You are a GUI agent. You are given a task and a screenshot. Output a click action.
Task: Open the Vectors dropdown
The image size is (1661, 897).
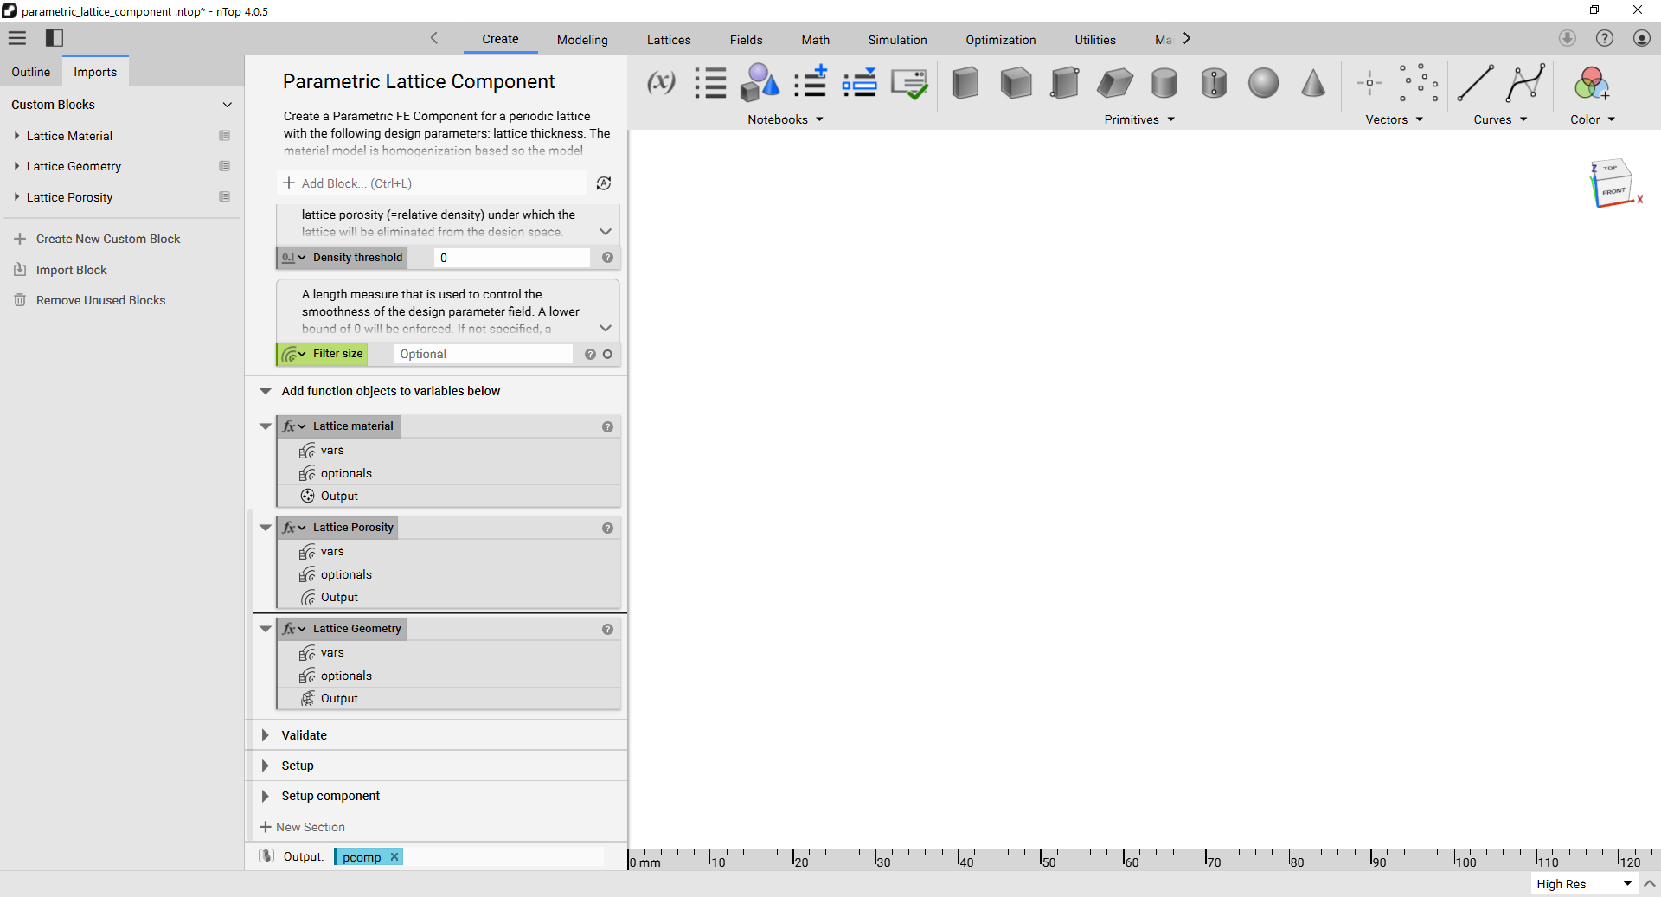[x=1394, y=119]
